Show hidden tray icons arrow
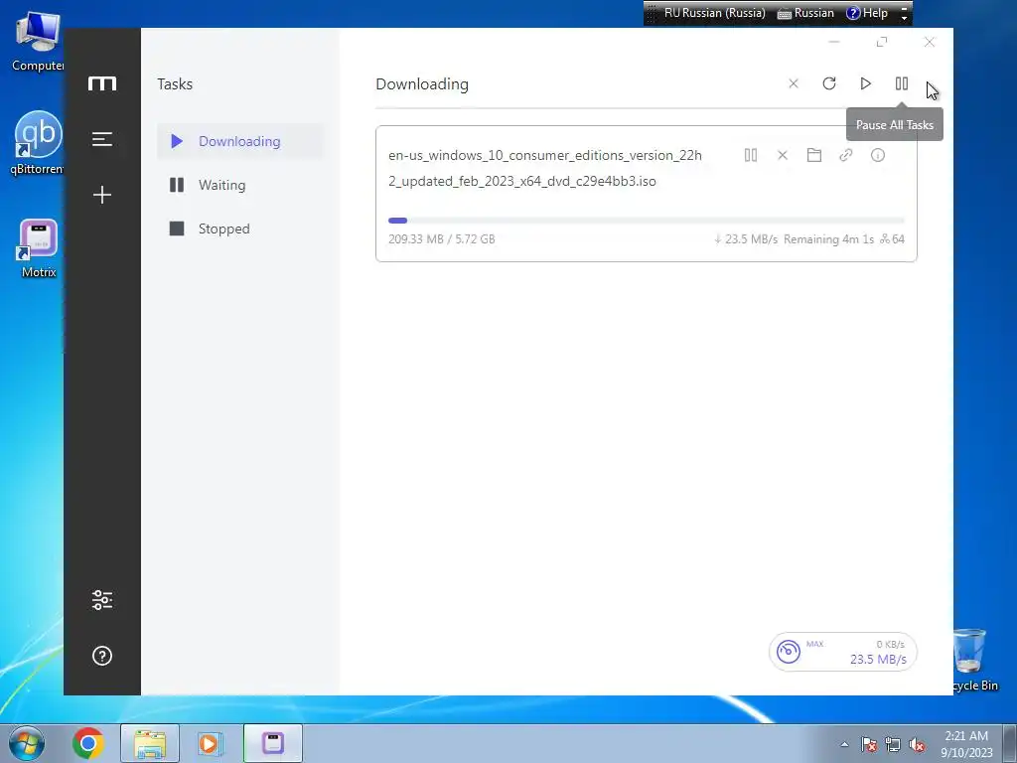This screenshot has height=763, width=1017. click(x=844, y=744)
